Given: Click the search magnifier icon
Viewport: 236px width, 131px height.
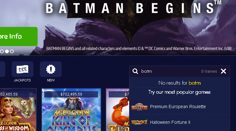Looking at the screenshot, I should 135,71.
